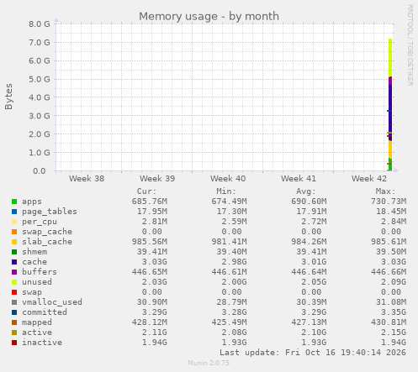Click the unused lime legend swatch
The height and width of the screenshot is (372, 418).
pos(14,282)
